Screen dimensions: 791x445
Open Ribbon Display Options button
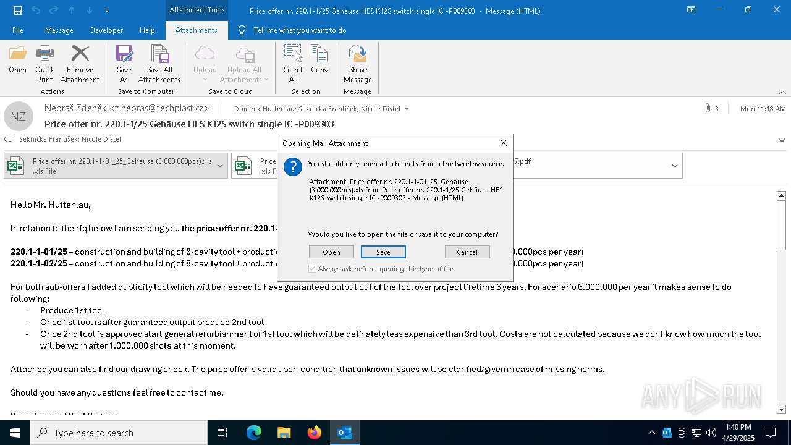tap(691, 10)
